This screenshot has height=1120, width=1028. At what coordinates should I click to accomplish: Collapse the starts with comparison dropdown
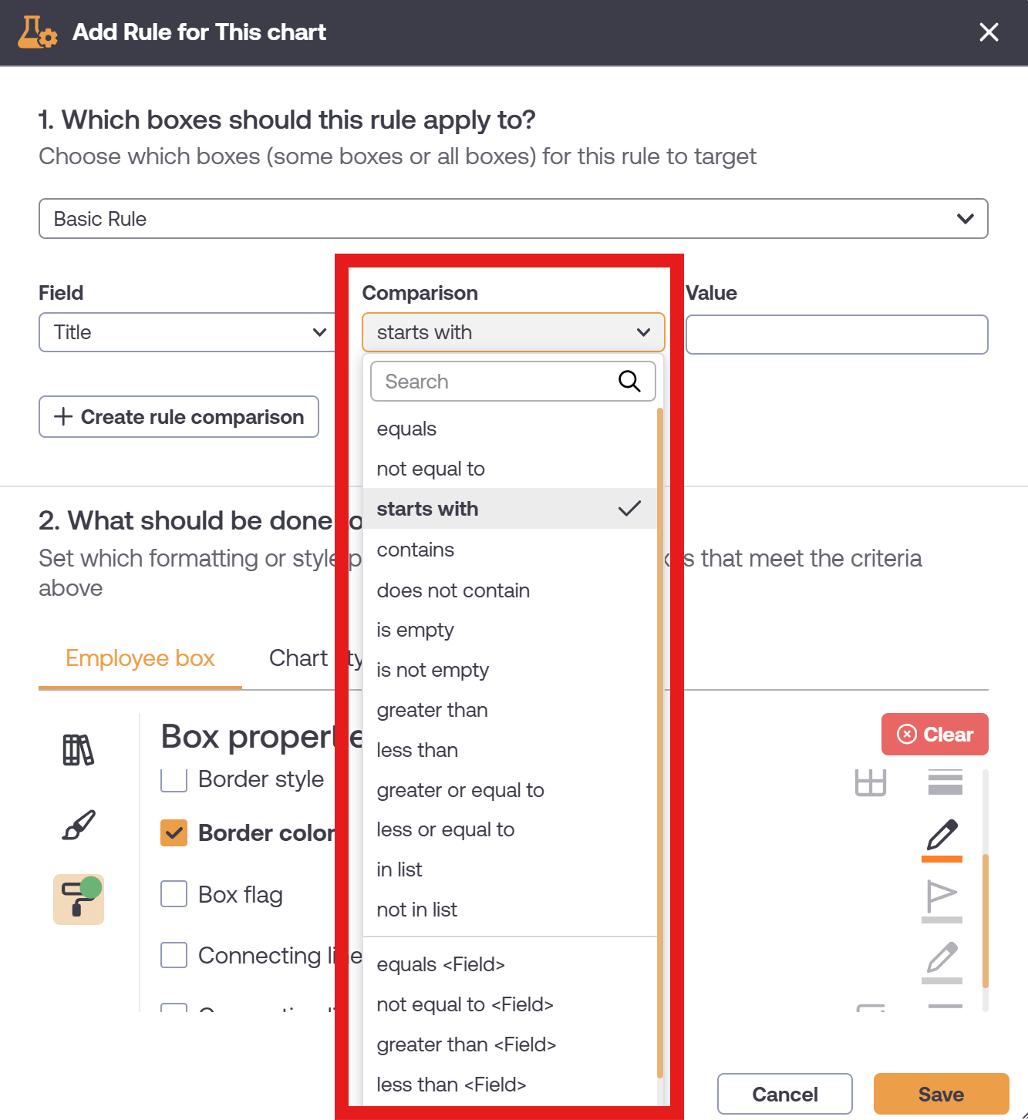click(x=514, y=332)
